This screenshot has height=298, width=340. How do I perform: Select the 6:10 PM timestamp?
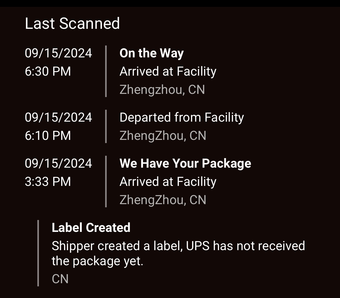pos(48,136)
